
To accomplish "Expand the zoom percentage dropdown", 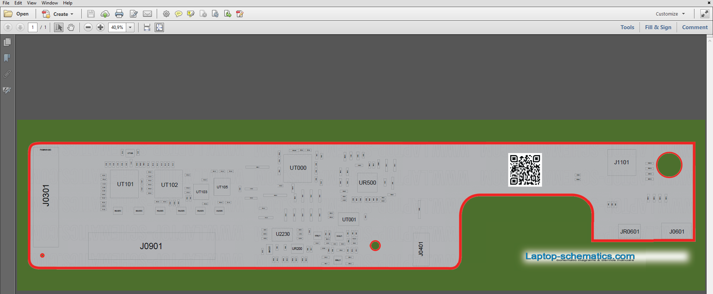I will click(130, 27).
